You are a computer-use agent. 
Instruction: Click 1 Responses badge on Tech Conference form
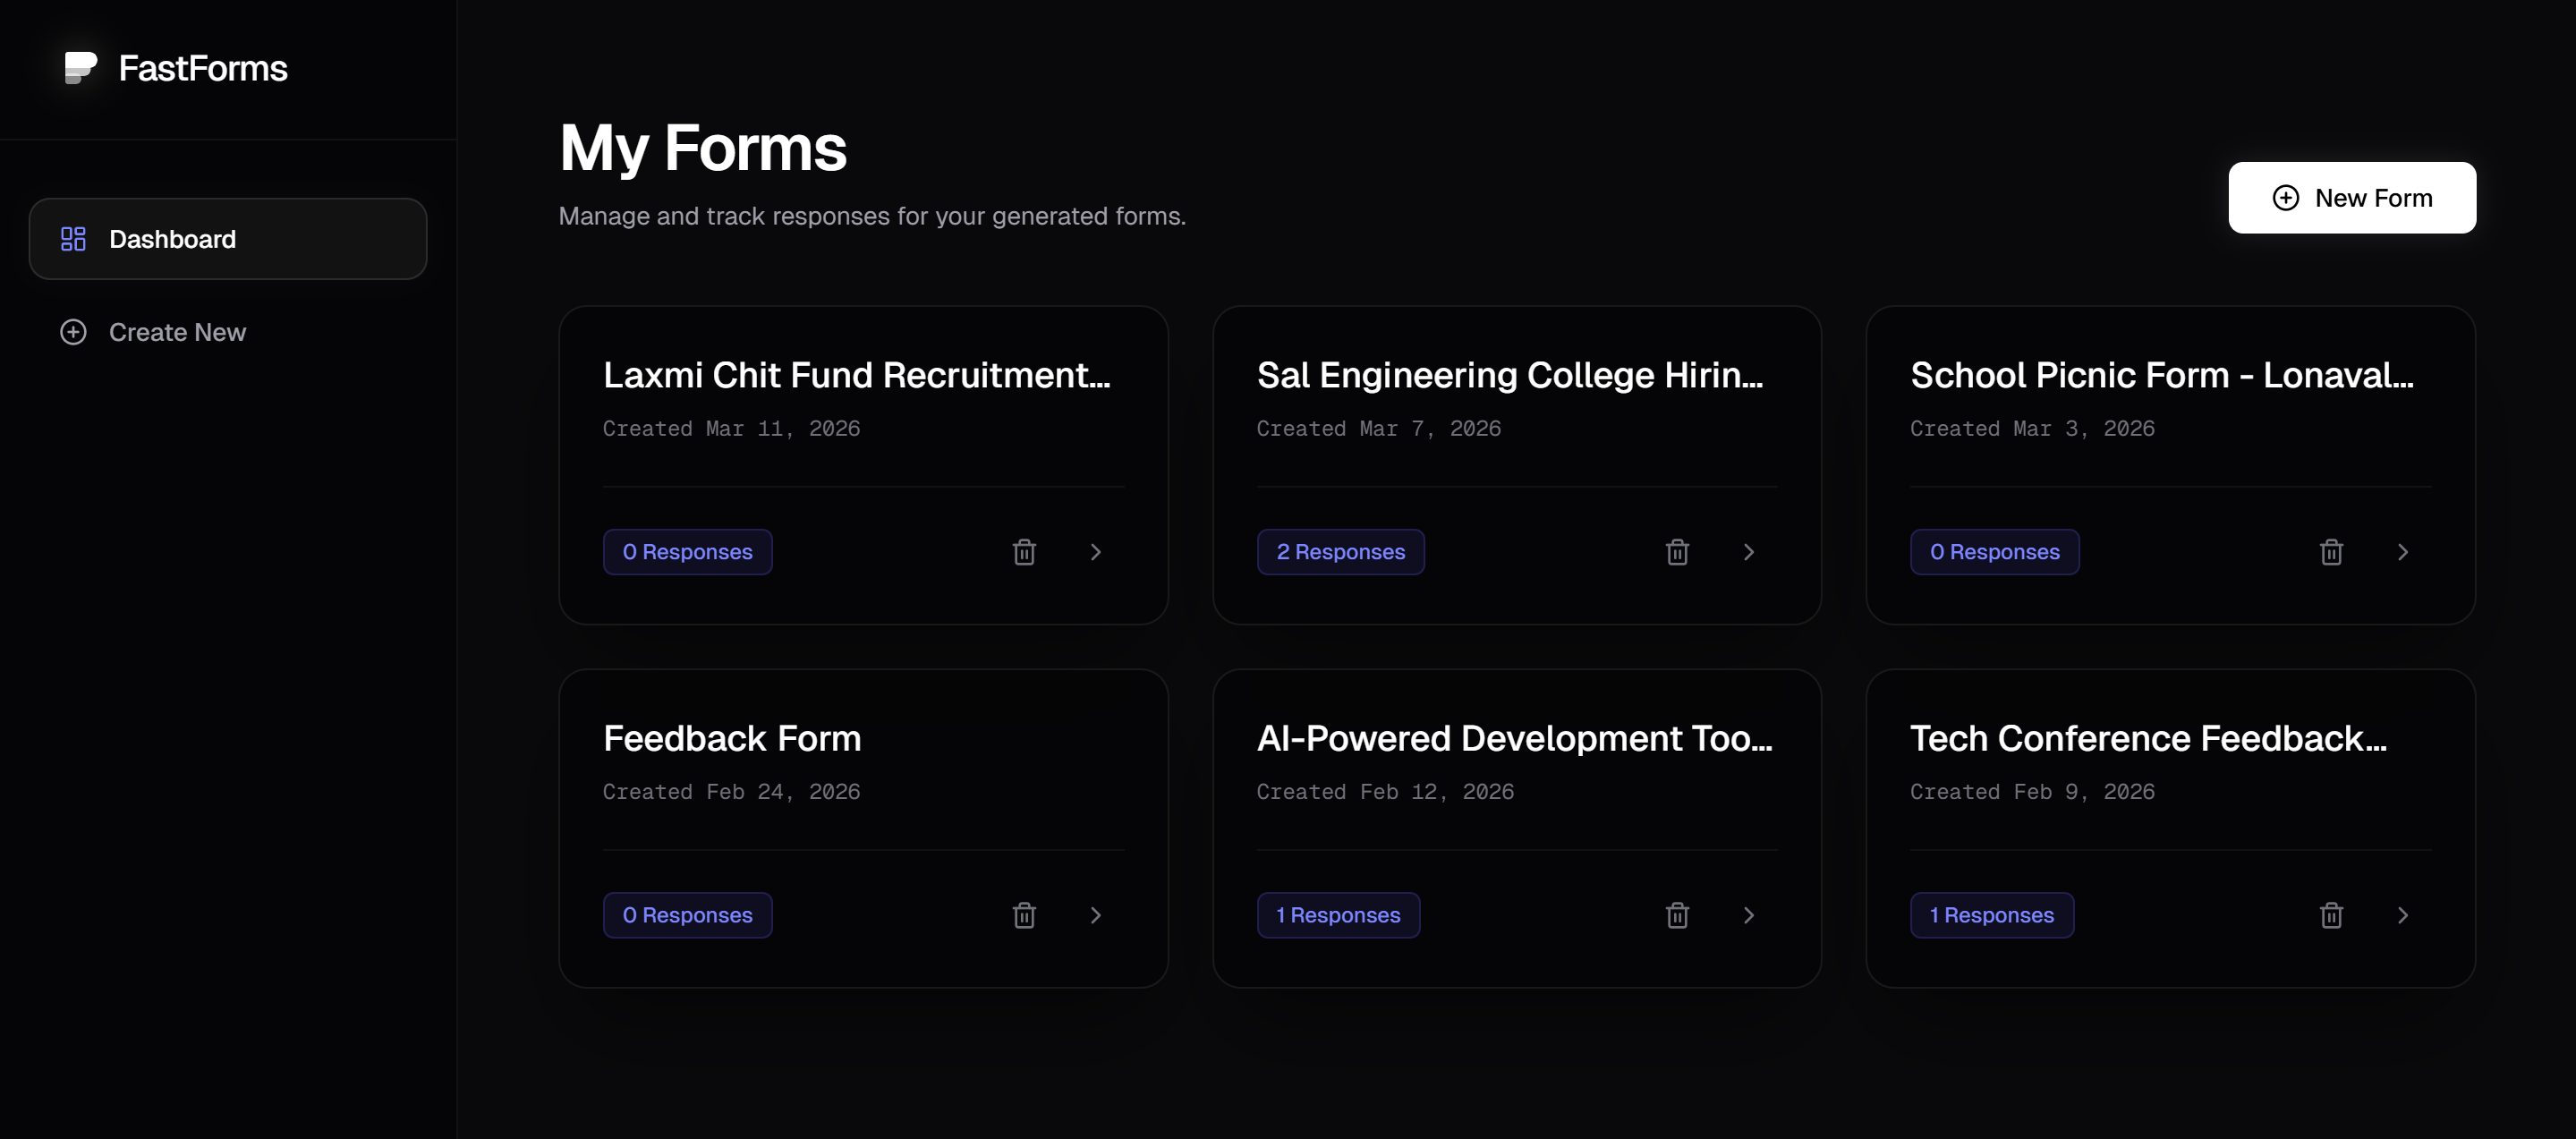(1991, 914)
